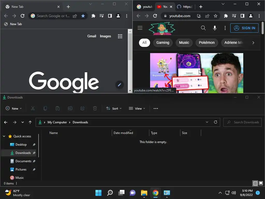Click My Computer in the breadcrumb path
Image resolution: width=265 pixels, height=199 pixels.
57,122
